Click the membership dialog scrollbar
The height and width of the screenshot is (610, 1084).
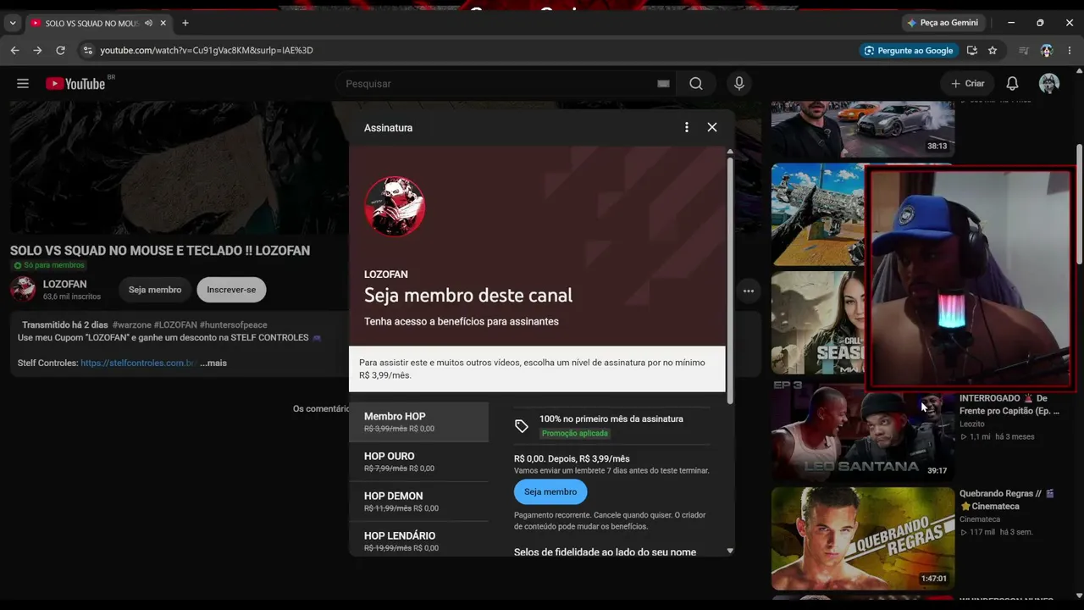point(730,280)
